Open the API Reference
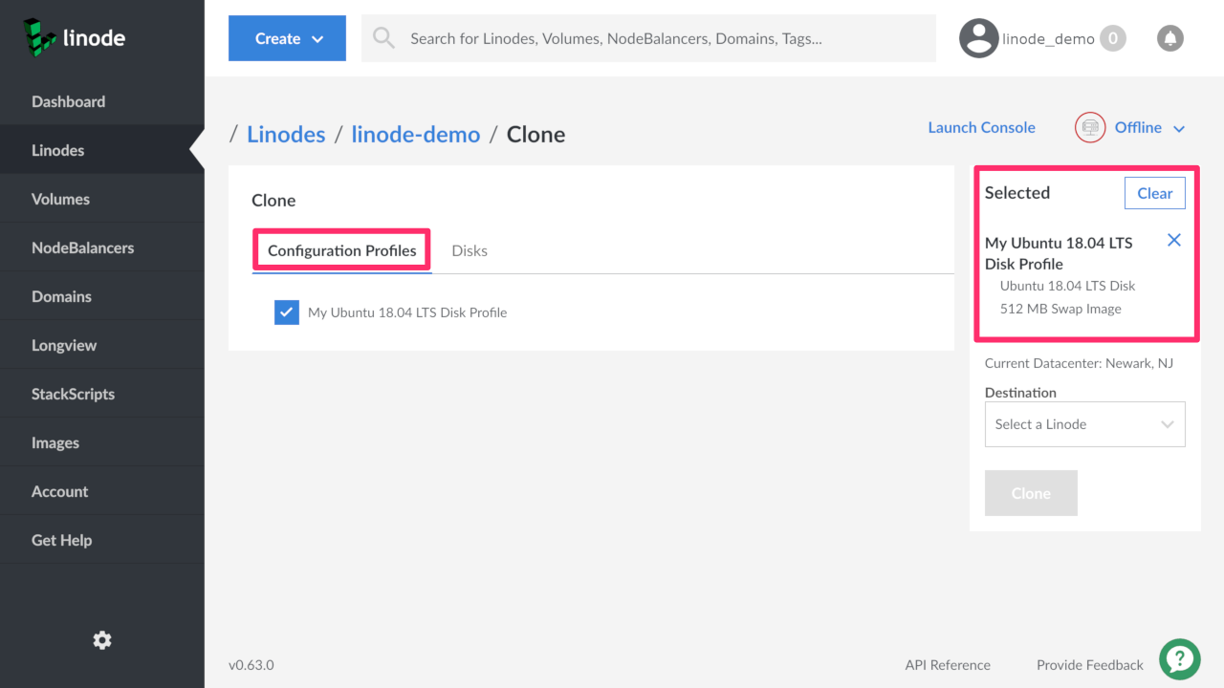 pos(948,664)
